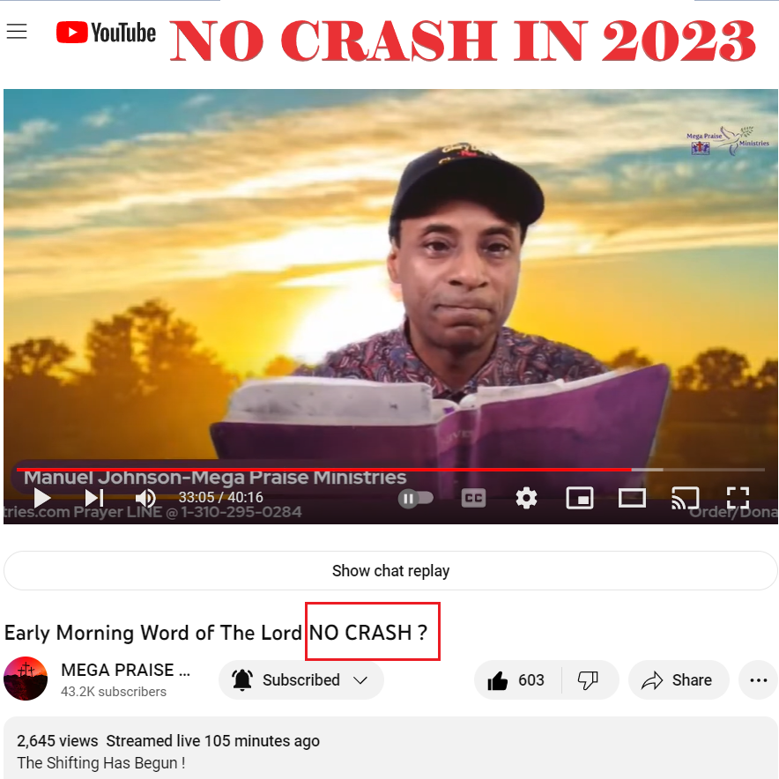
Task: Open video settings gear
Action: click(526, 498)
